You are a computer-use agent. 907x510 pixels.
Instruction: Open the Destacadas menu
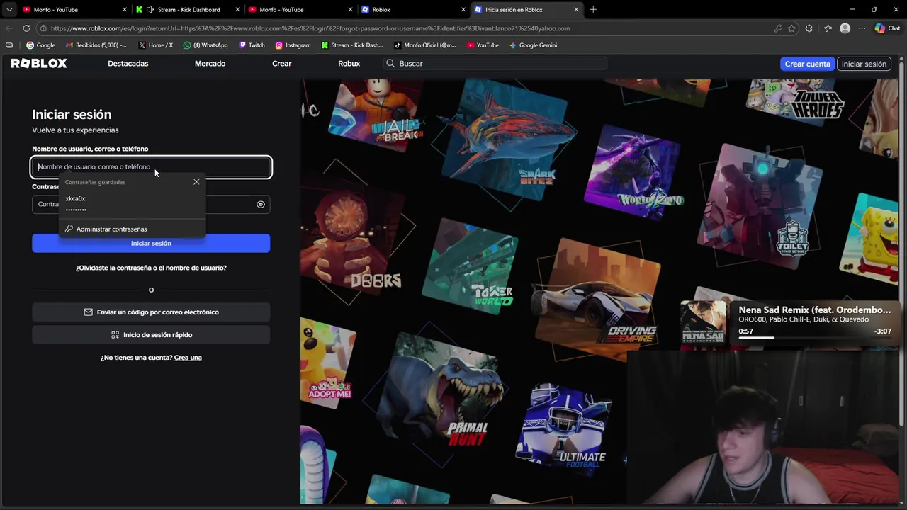[128, 64]
